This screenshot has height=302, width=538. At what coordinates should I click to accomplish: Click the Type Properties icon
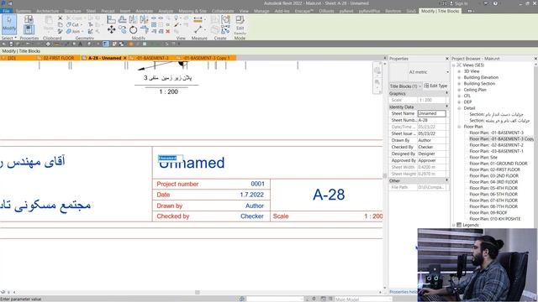[x=29, y=19]
